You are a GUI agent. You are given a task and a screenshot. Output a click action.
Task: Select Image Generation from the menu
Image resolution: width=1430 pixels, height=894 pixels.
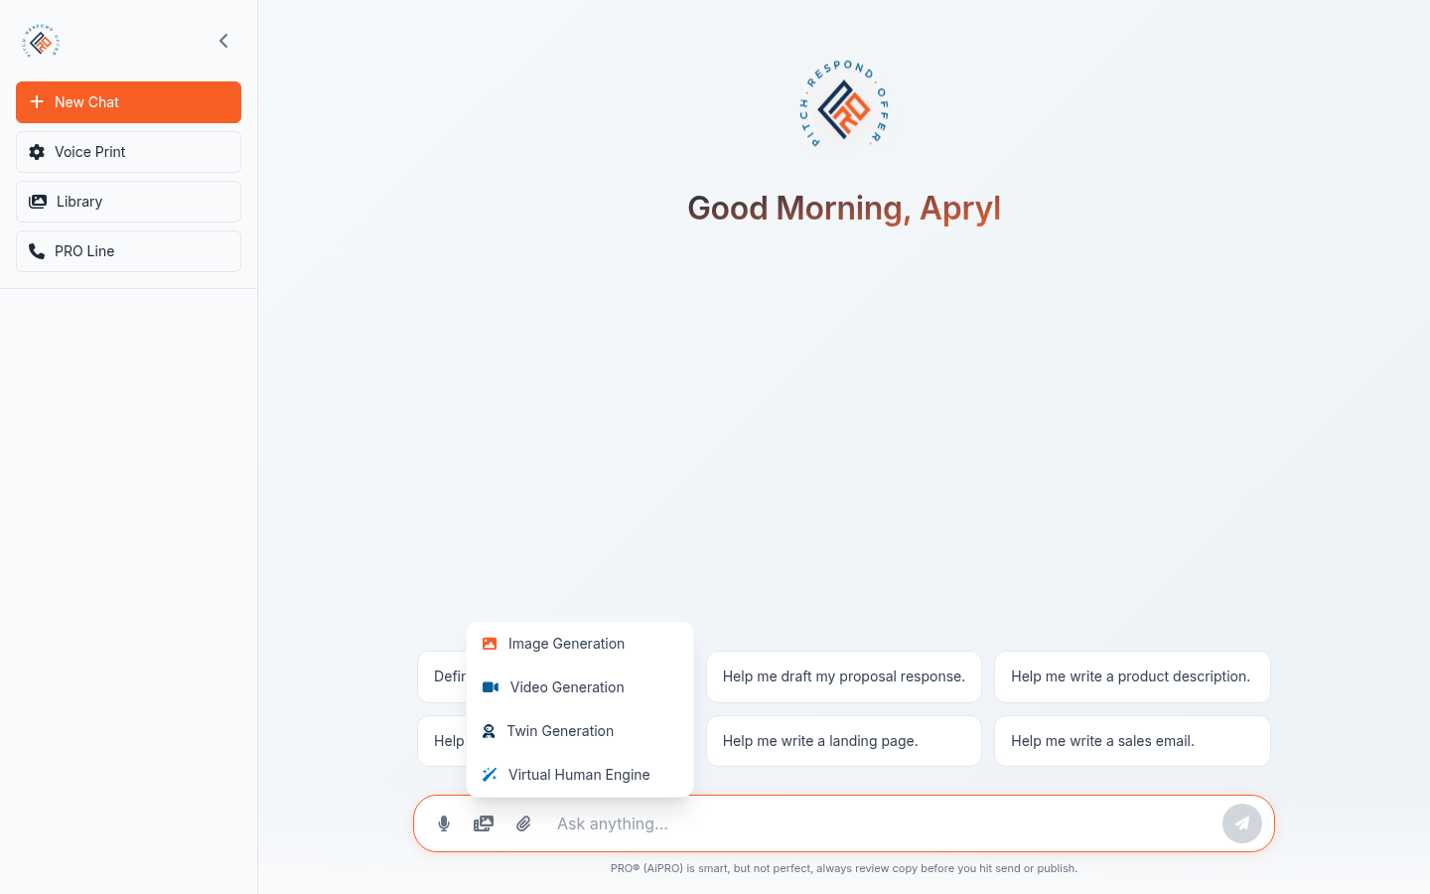click(x=580, y=644)
